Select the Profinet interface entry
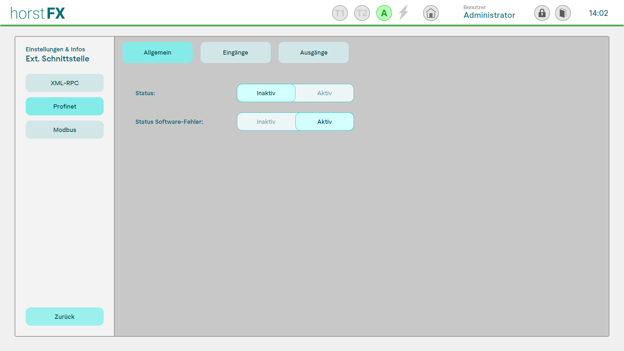Image resolution: width=624 pixels, height=351 pixels. 65,107
